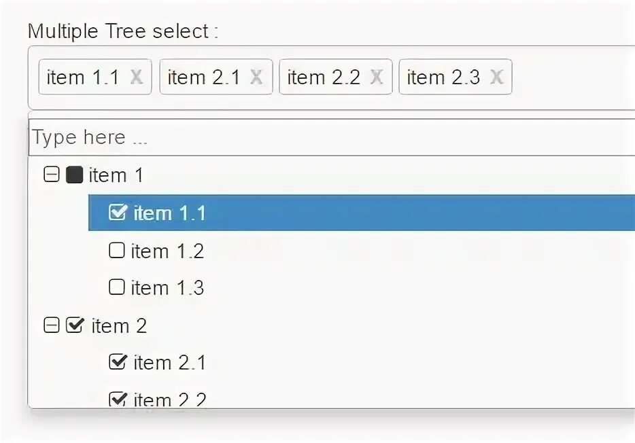This screenshot has height=443, width=635.
Task: Click the item 1.3 label text
Action: point(167,288)
